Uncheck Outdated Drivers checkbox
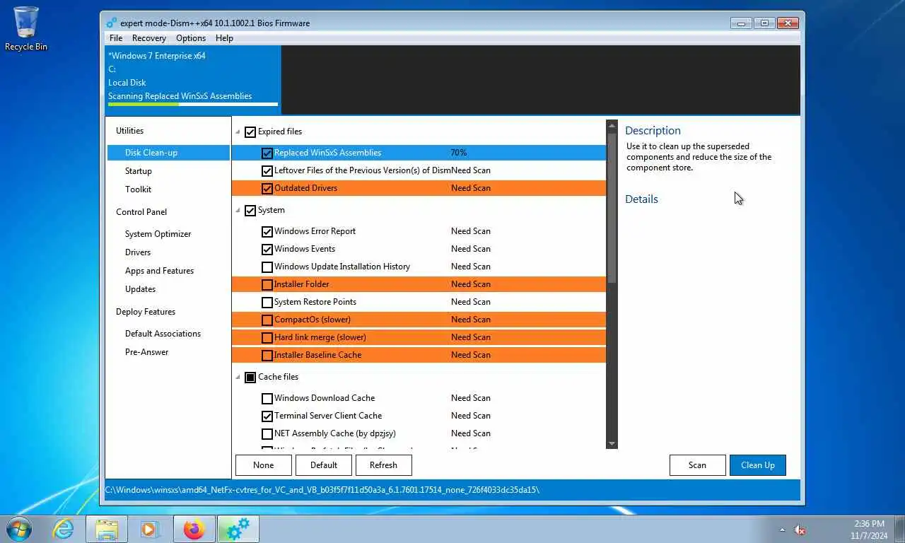Image resolution: width=905 pixels, height=543 pixels. pyautogui.click(x=267, y=188)
